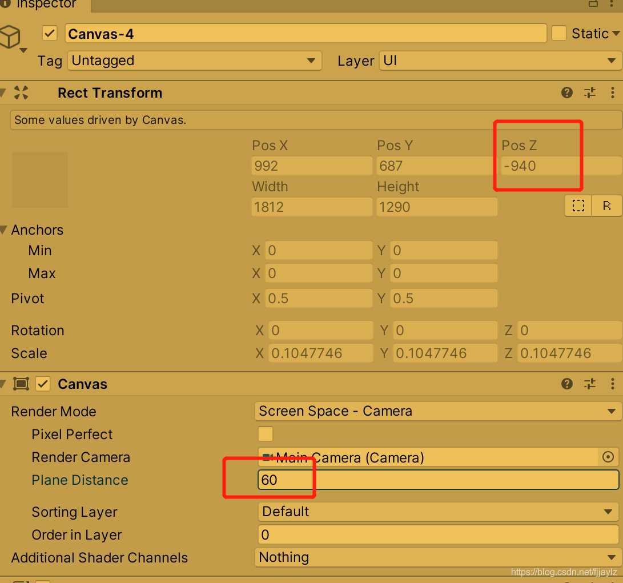Click Scale Z field 0.1047746
This screenshot has width=623, height=583.
(570, 353)
